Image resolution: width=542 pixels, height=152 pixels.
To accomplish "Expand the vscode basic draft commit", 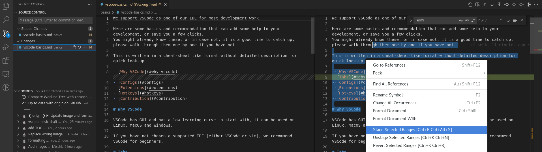I will pos(18,122).
